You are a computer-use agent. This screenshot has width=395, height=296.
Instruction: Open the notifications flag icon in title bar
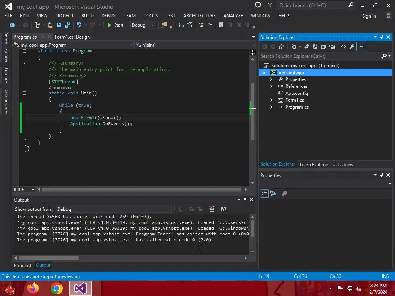click(x=270, y=5)
